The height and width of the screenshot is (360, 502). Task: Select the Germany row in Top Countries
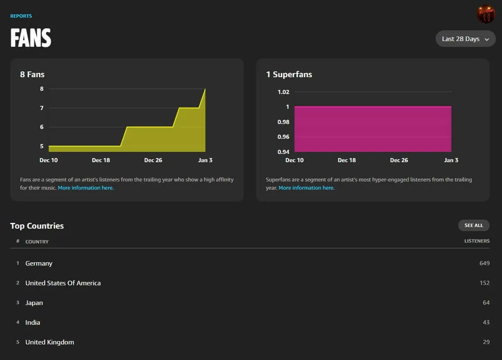point(39,263)
